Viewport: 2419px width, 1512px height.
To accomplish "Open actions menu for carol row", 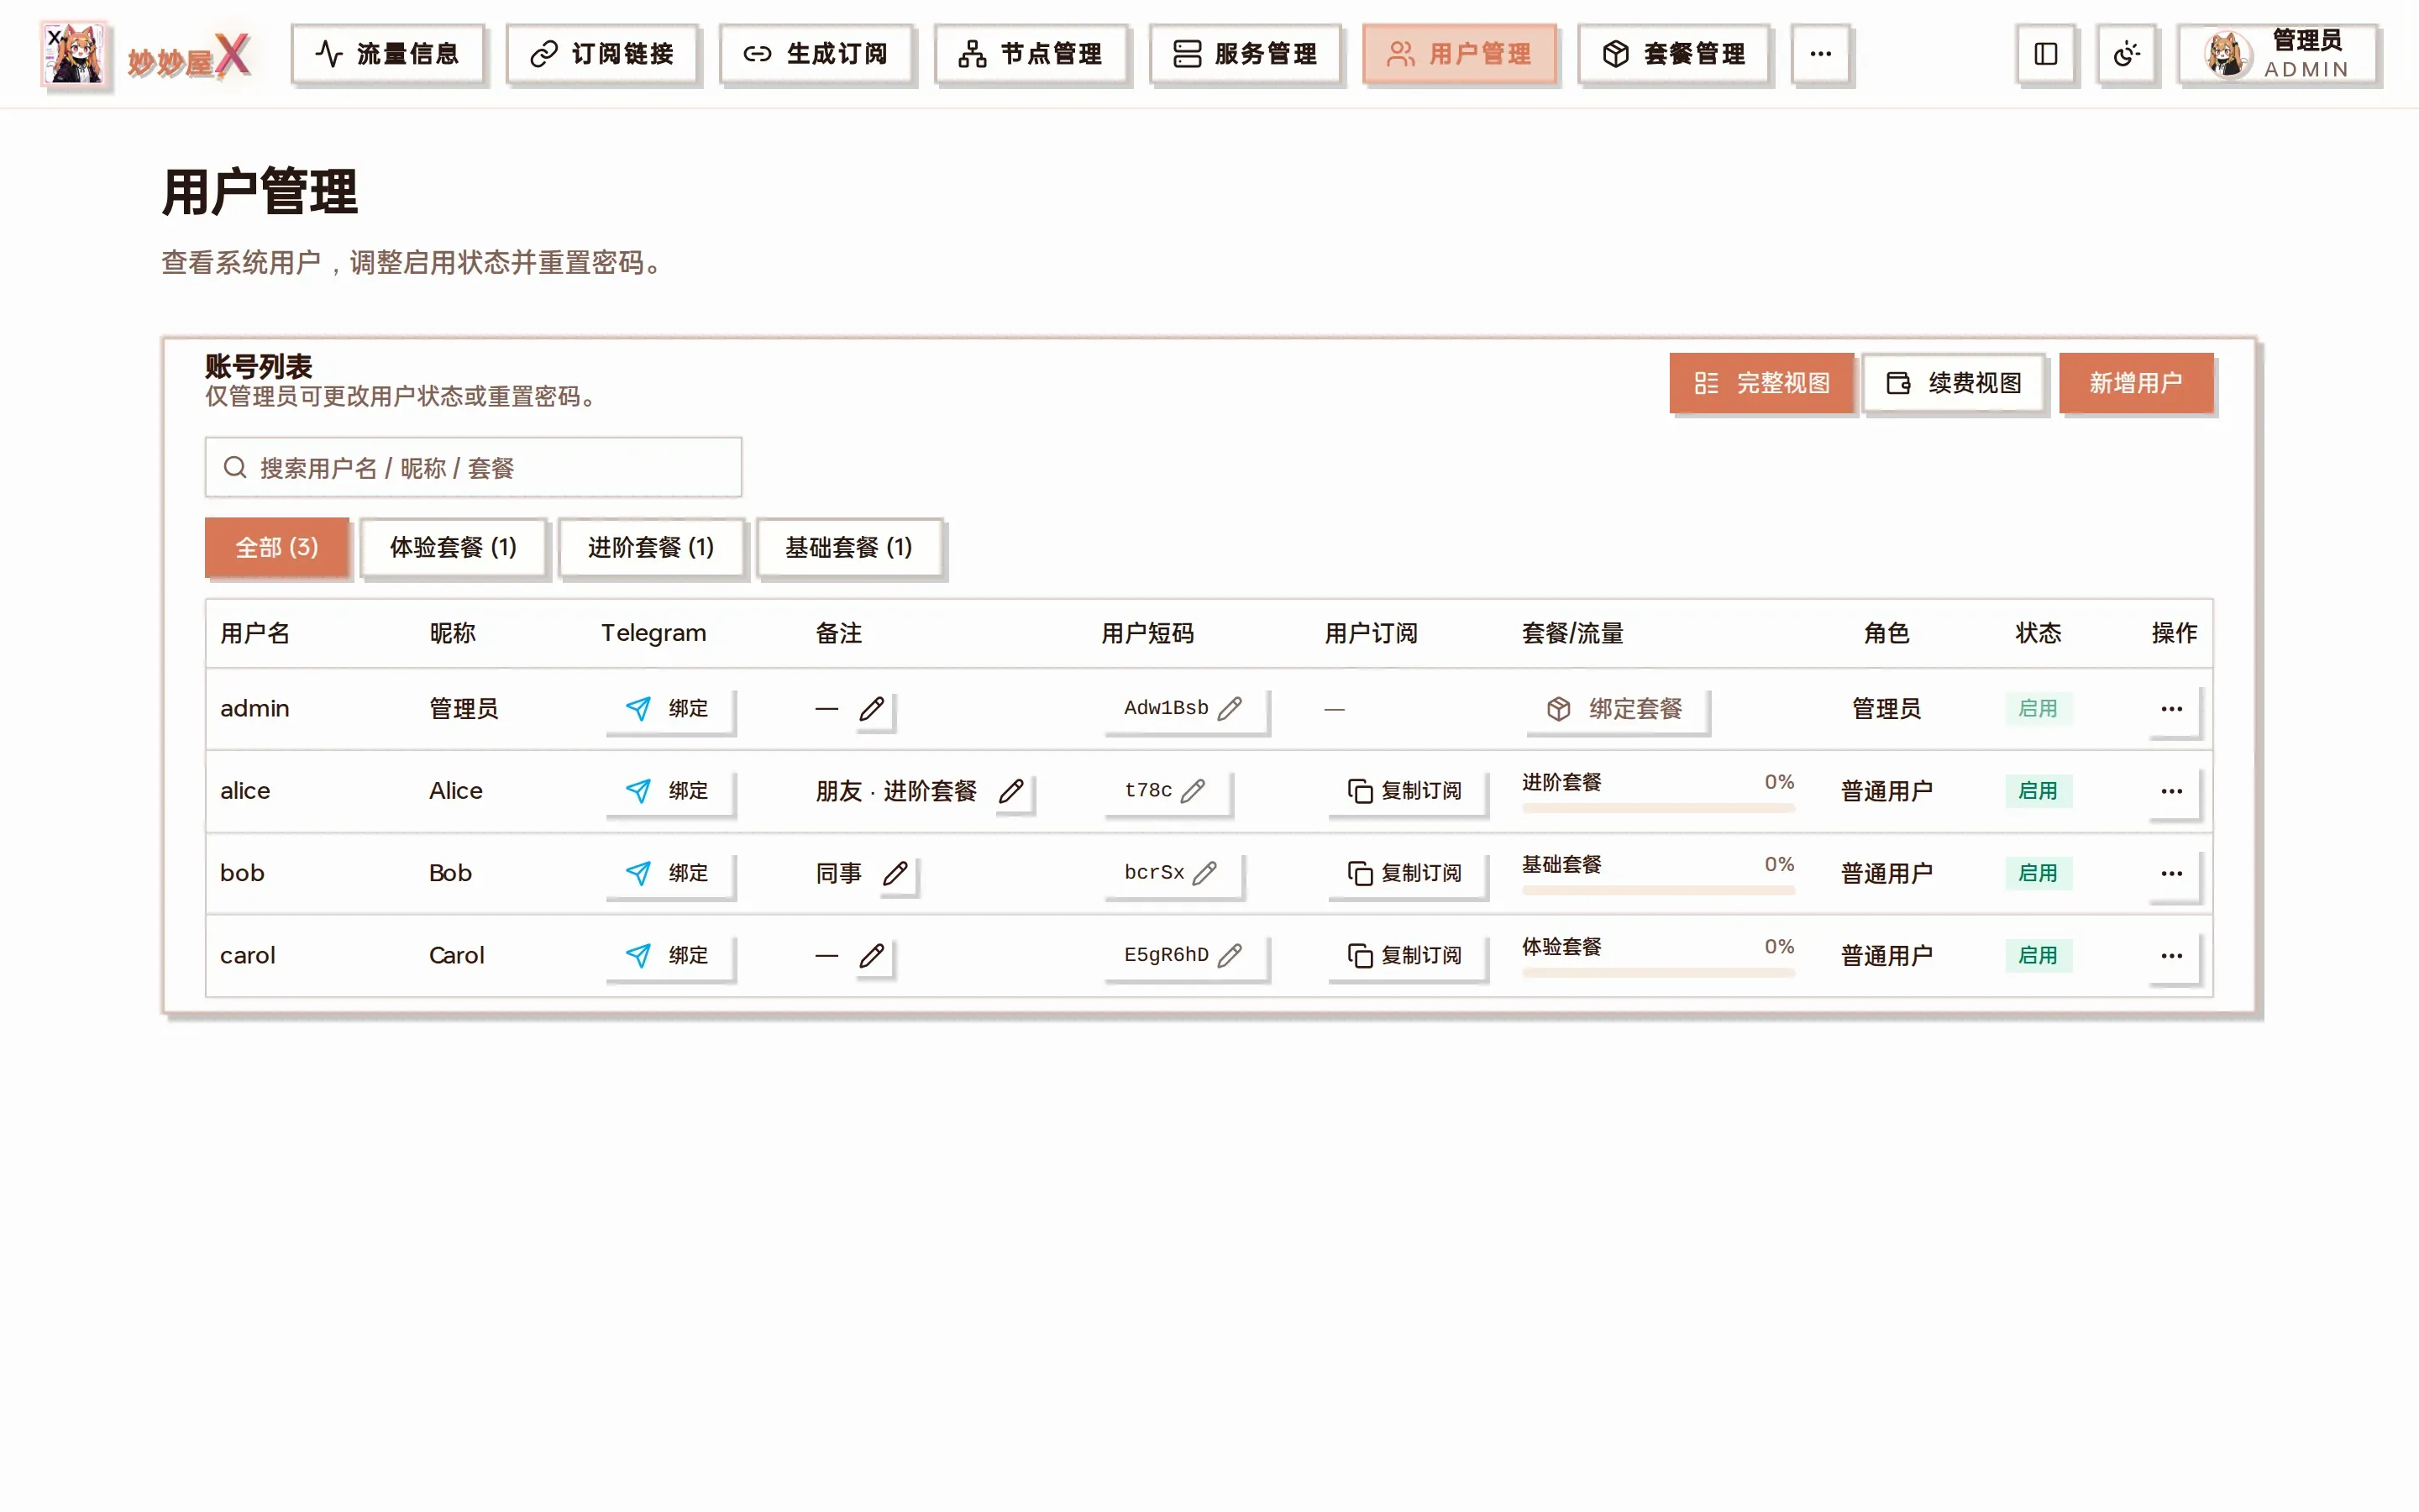I will point(2171,955).
